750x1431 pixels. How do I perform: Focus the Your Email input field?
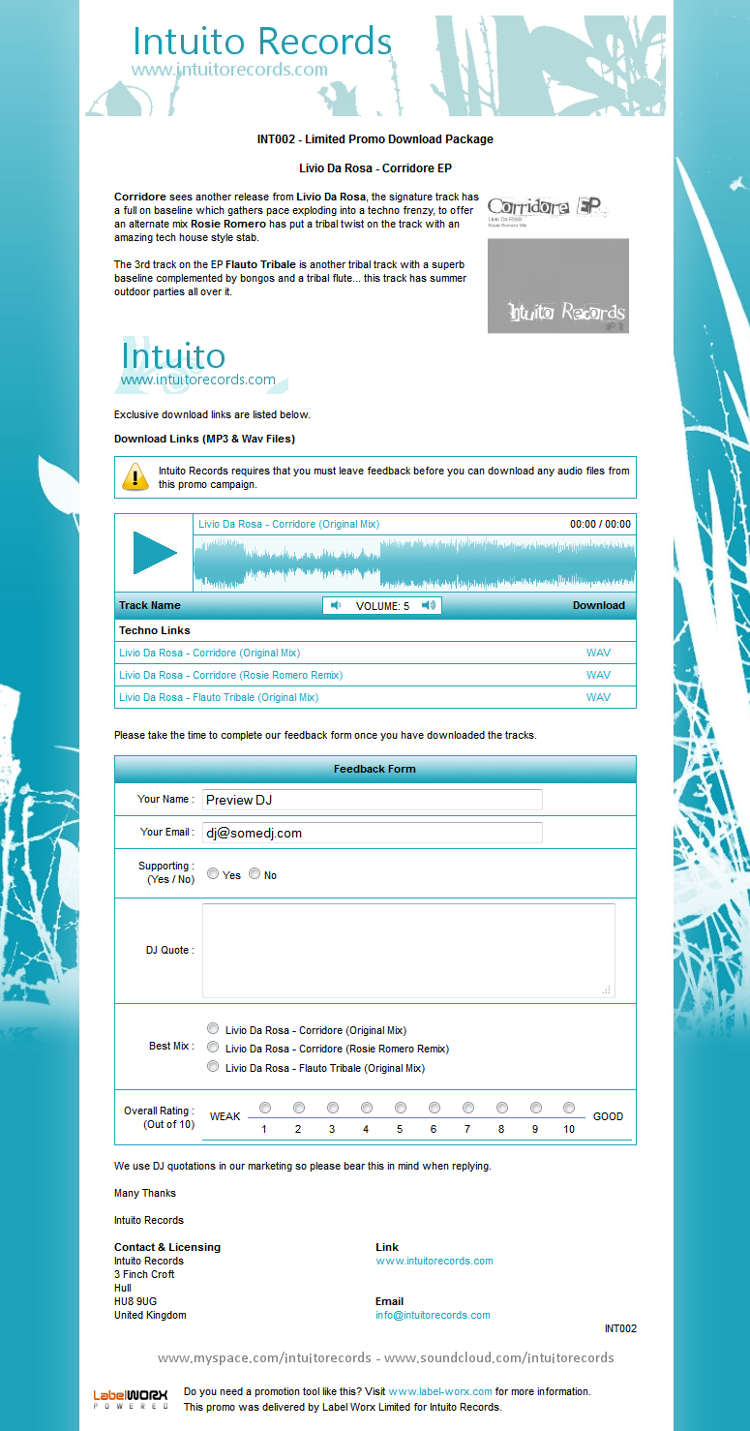(373, 833)
